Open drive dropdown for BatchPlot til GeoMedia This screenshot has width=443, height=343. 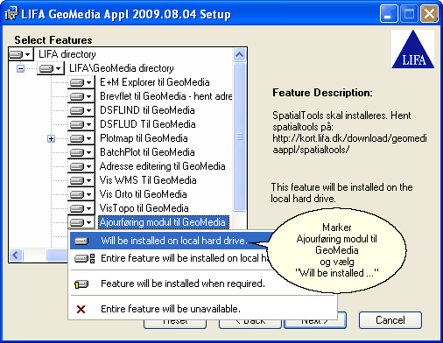81,152
